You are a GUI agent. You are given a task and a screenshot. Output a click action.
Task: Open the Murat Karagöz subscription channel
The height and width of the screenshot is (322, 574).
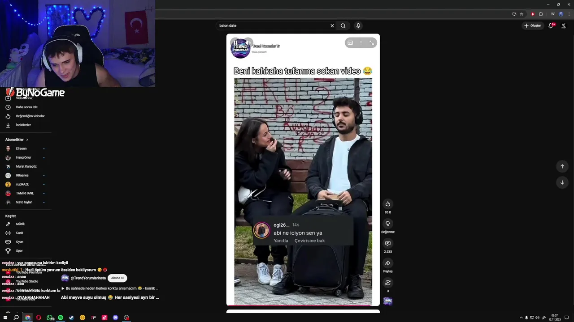click(26, 166)
